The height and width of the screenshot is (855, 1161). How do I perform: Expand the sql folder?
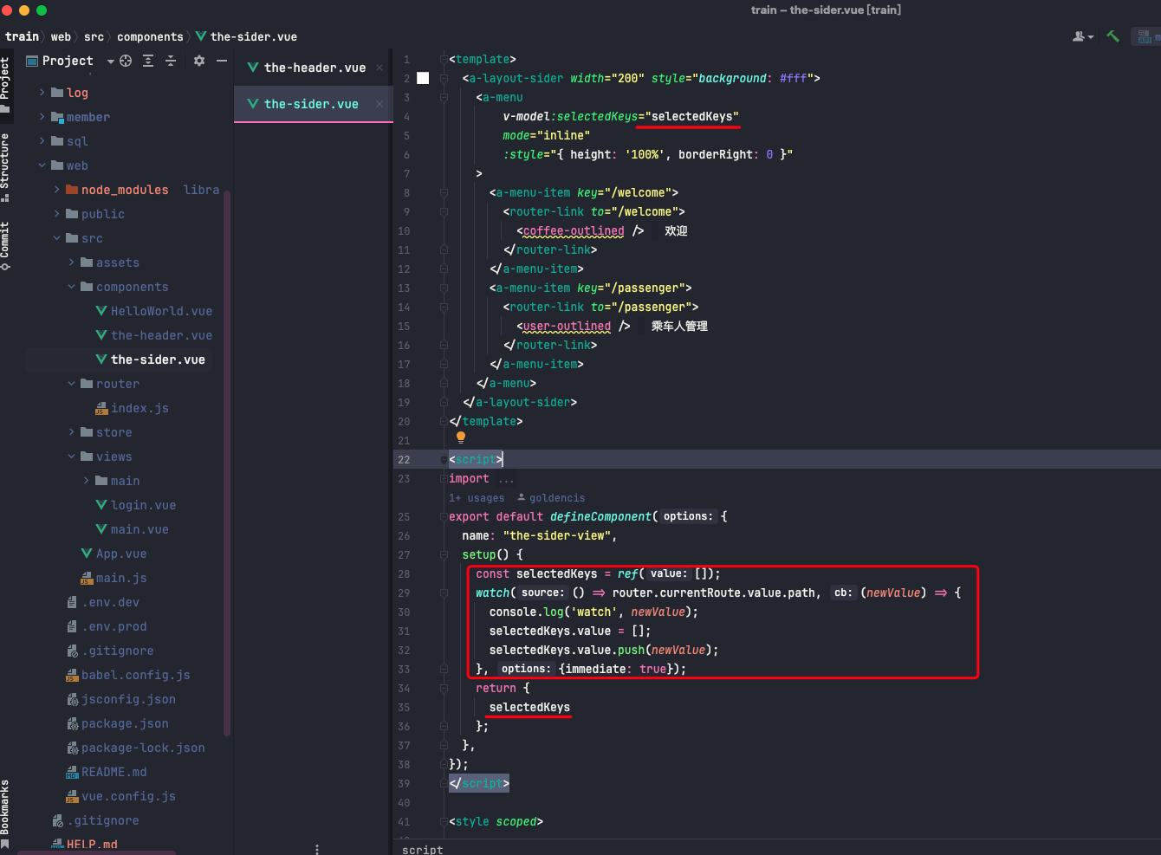(x=42, y=141)
